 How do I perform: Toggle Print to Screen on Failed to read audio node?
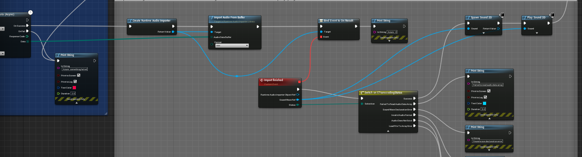click(489, 91)
